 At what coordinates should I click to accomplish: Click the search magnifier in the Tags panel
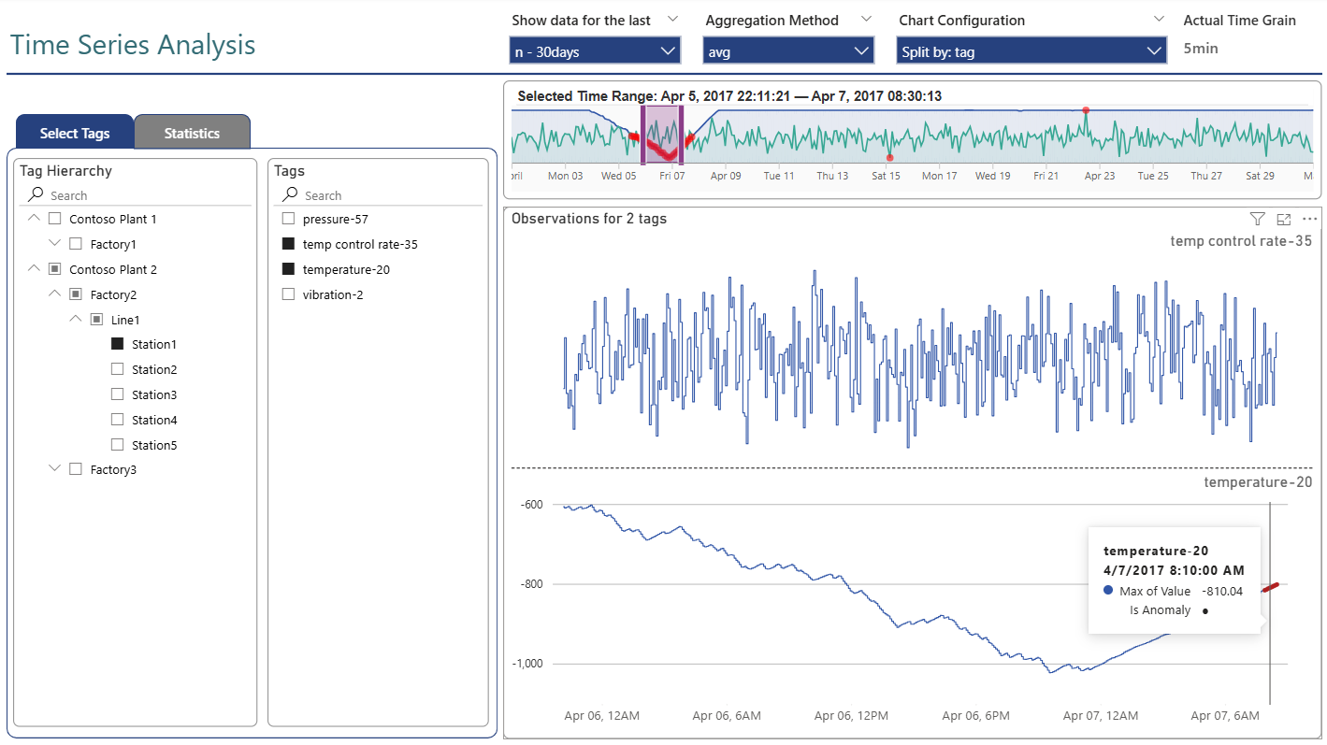click(x=290, y=194)
